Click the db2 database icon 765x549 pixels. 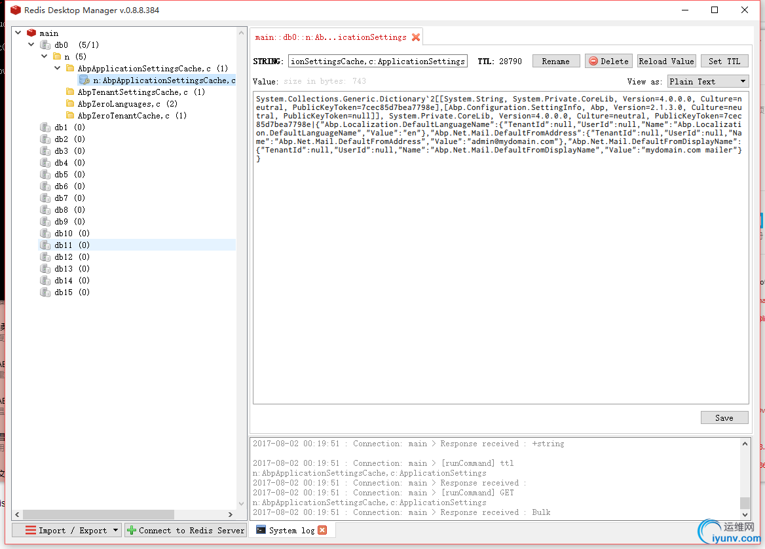pyautogui.click(x=45, y=139)
